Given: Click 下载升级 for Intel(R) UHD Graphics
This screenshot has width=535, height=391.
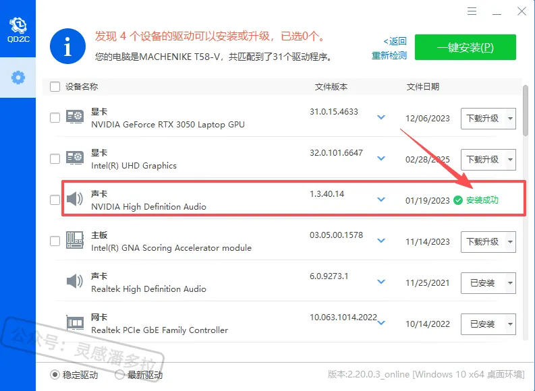Looking at the screenshot, I should 483,160.
